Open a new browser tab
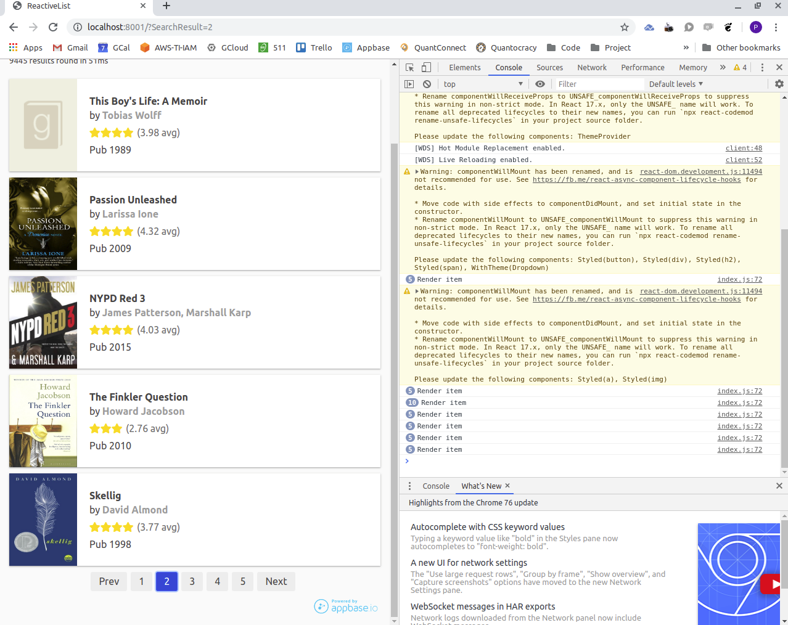 coord(166,6)
